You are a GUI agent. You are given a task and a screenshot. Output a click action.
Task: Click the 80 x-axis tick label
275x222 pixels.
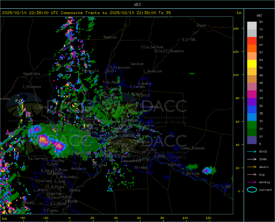(163, 218)
